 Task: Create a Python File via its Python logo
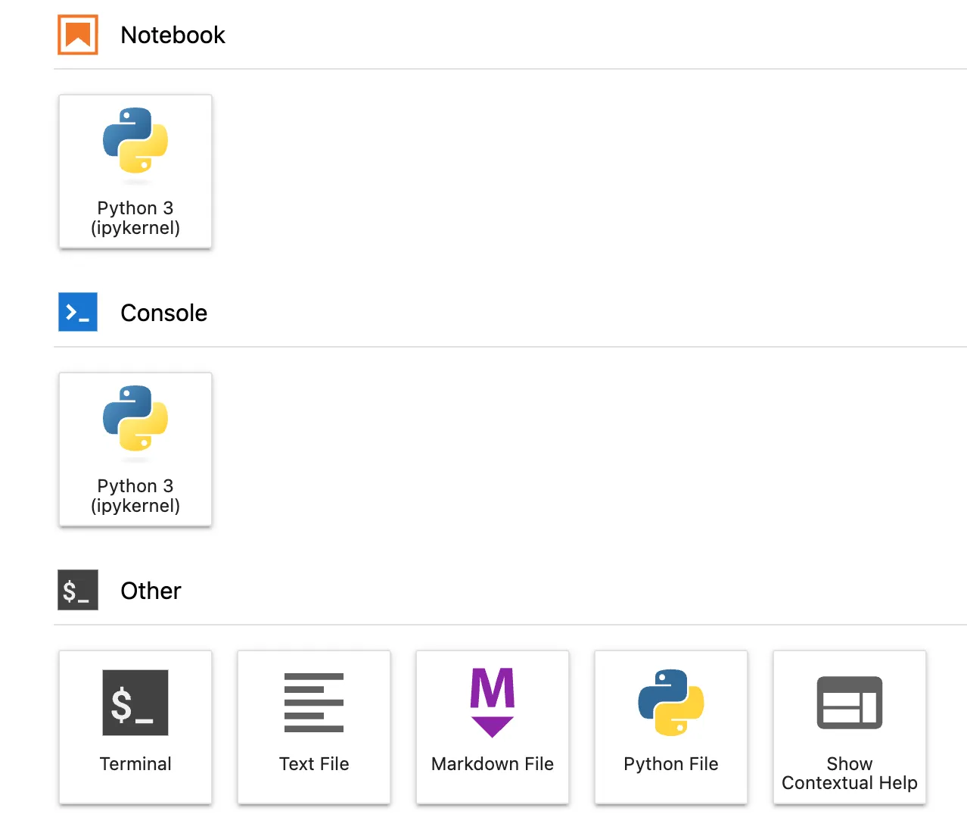click(x=671, y=703)
